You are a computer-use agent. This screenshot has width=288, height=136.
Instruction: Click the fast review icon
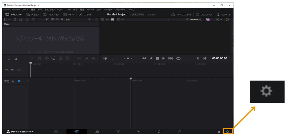pyautogui.click(x=105, y=58)
